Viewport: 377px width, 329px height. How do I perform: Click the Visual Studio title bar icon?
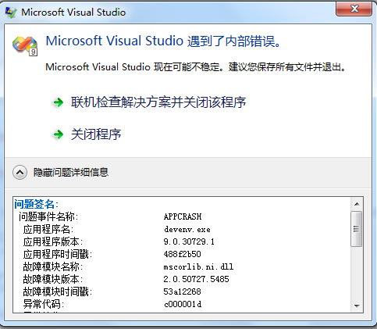(11, 13)
